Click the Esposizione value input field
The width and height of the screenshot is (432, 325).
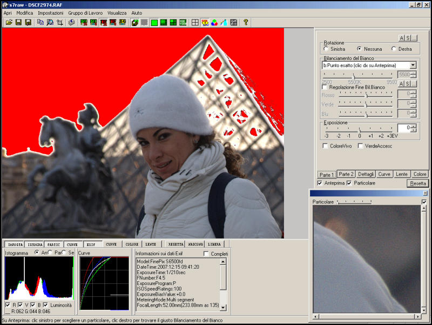[404, 128]
